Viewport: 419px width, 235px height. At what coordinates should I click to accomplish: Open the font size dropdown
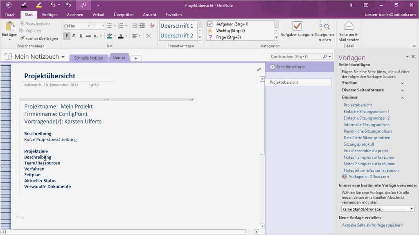[104, 26]
